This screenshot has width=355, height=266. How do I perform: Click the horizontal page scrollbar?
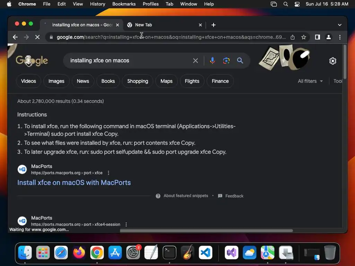coord(206,231)
